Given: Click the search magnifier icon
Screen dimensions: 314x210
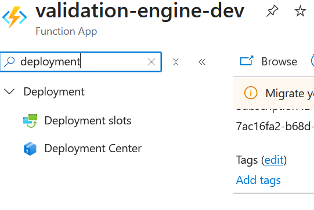Looking at the screenshot, I should [9, 62].
